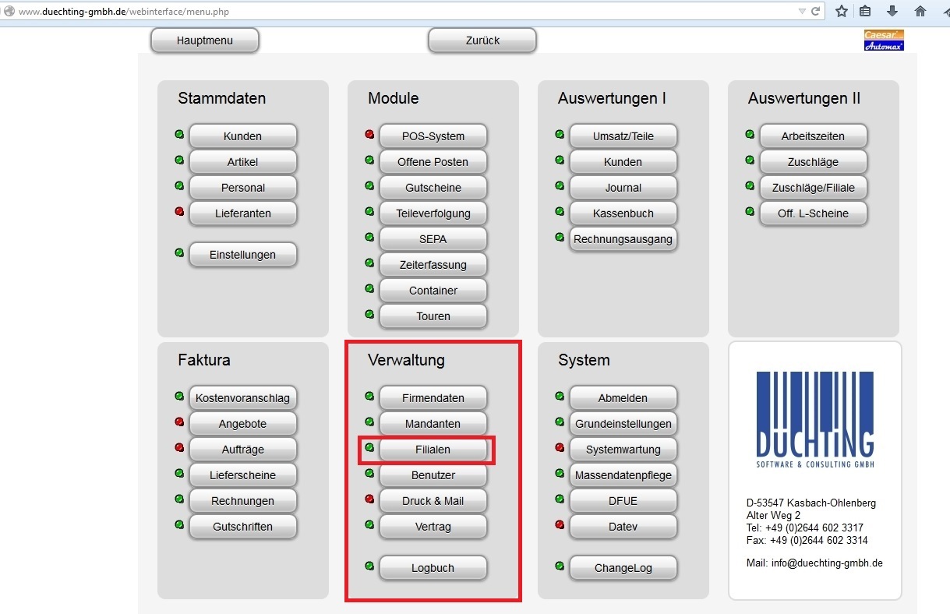Click green status dot next to Artikel

coord(179,160)
